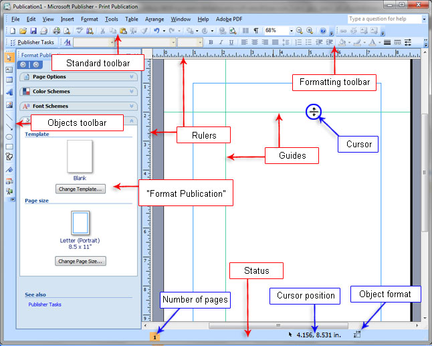This screenshot has width=432, height=346.
Task: Set Align Text Left
Action: 244,42
